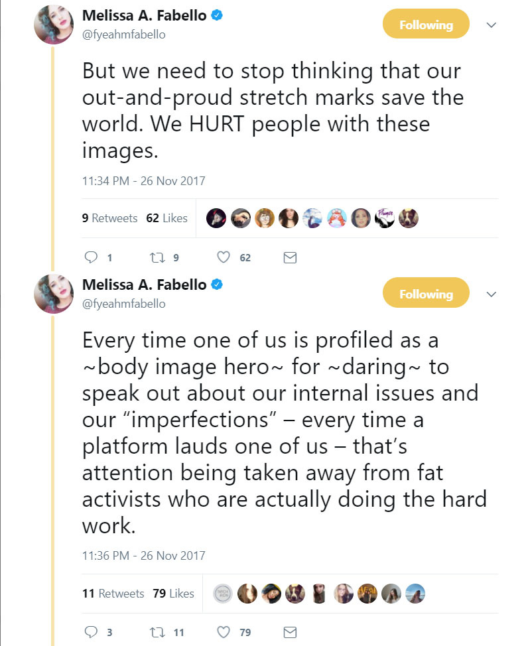View the 62 Likes list

tap(167, 218)
